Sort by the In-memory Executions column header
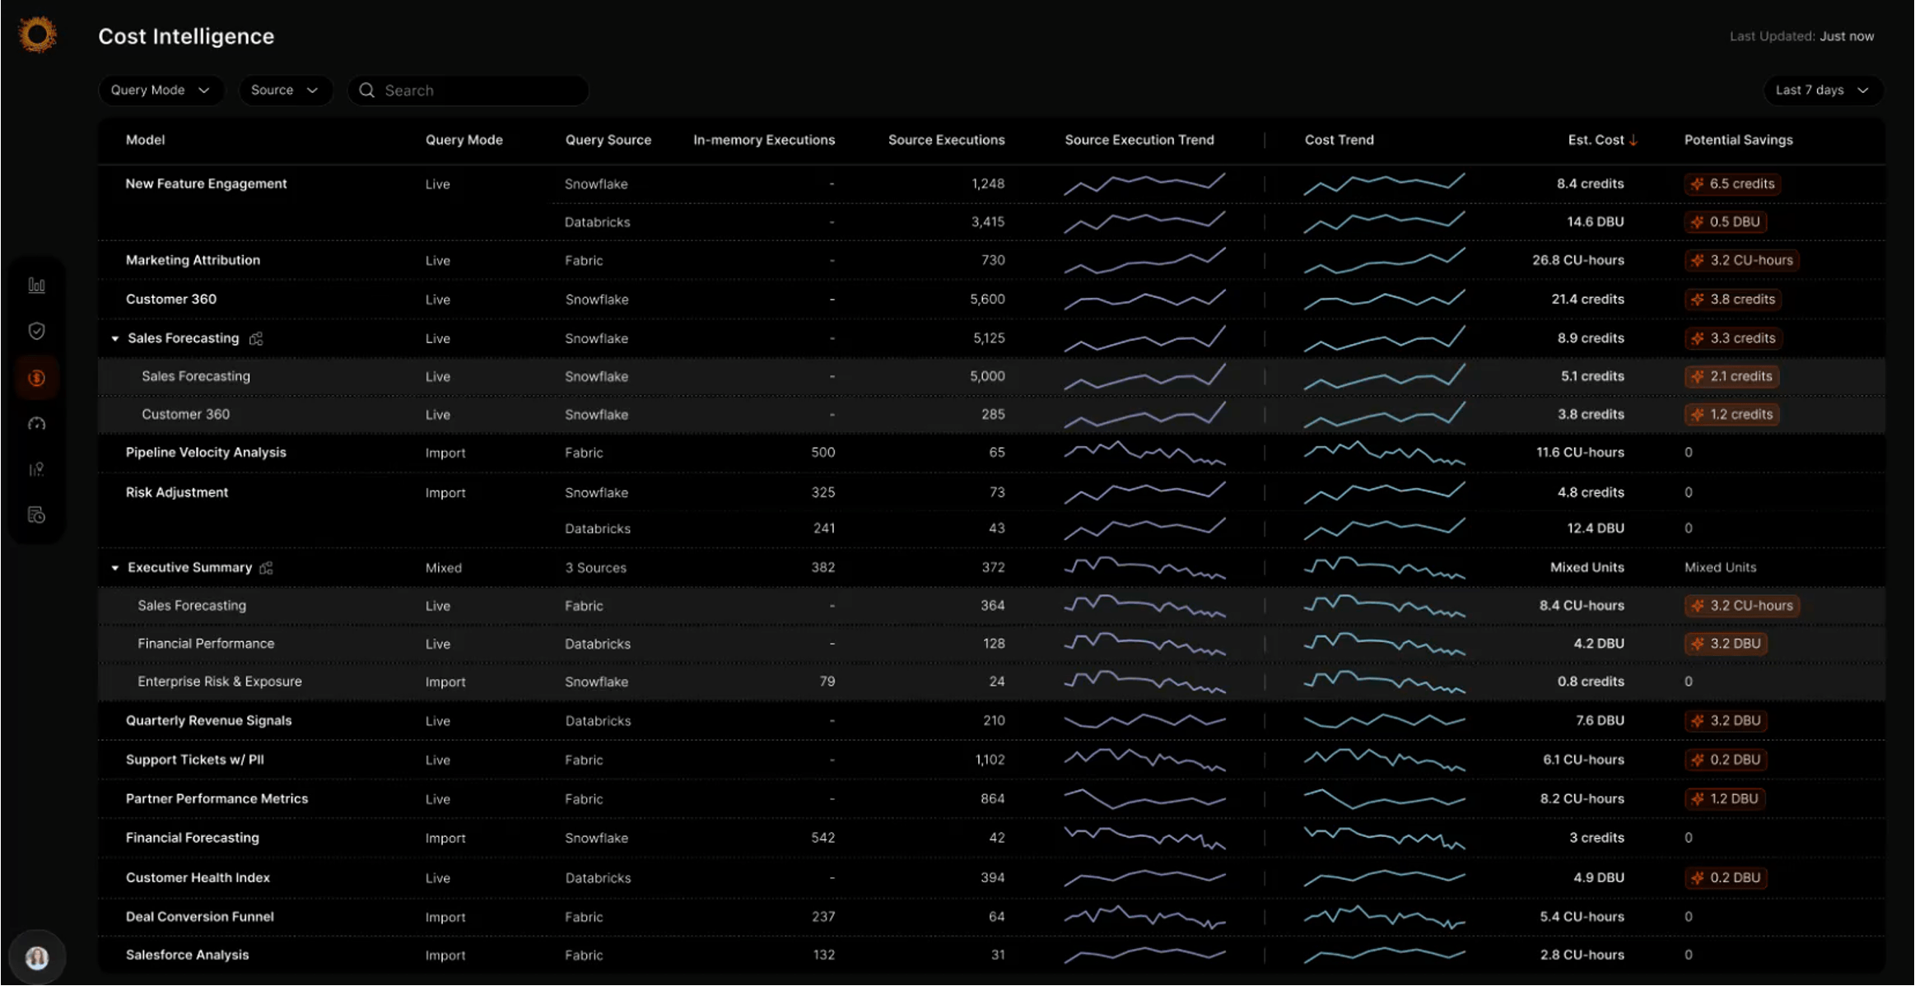 764,140
